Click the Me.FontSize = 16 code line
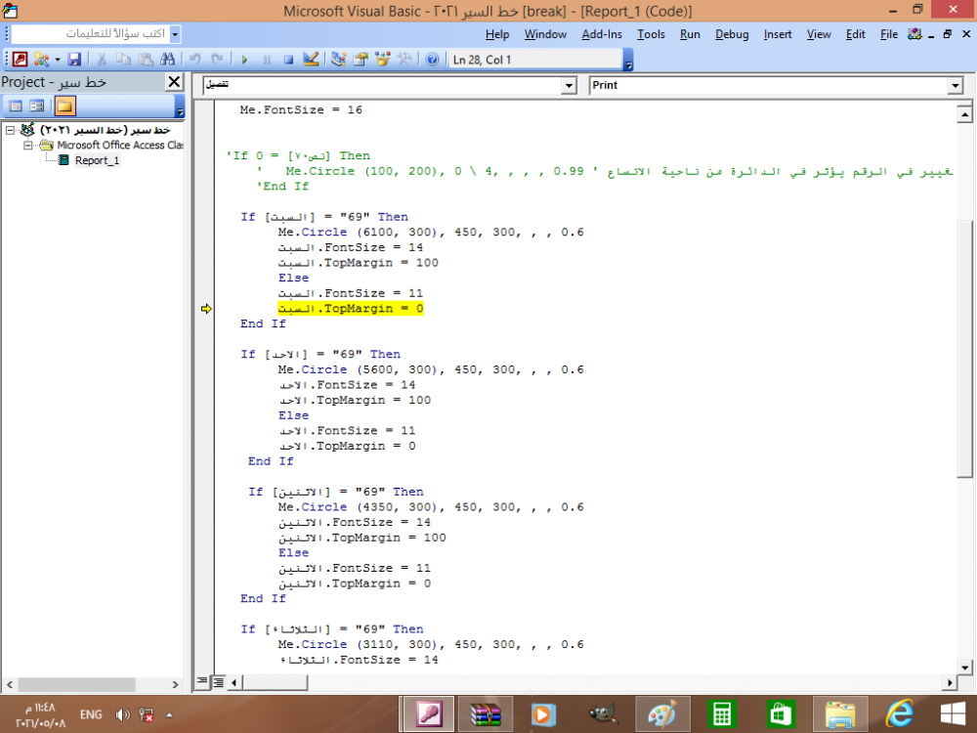The width and height of the screenshot is (977, 733). pos(301,109)
